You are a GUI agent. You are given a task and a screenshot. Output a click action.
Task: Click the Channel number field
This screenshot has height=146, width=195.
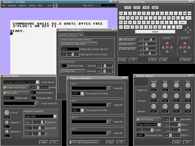pos(64,66)
